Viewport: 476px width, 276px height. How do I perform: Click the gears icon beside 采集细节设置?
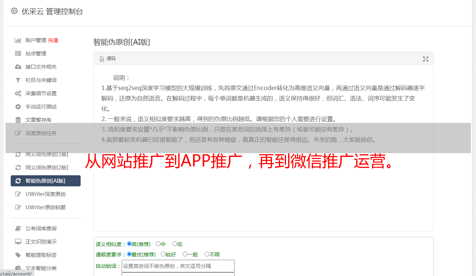click(18, 93)
